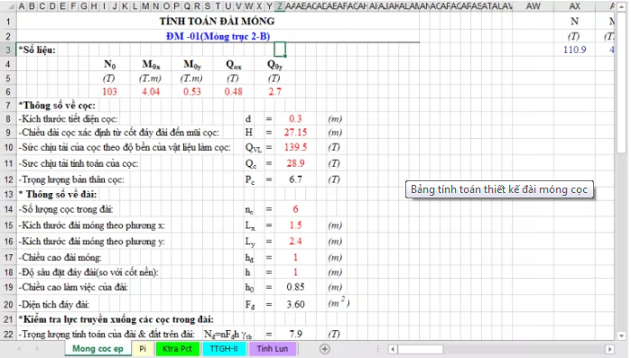Select Qc value 28.9
631x358 pixels.
pyautogui.click(x=295, y=163)
